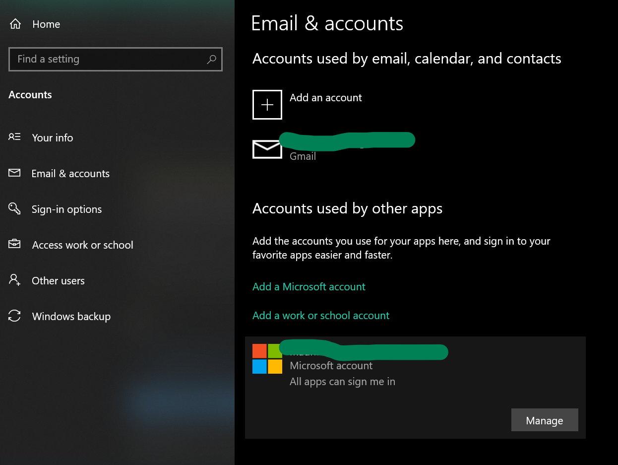This screenshot has height=465, width=618.
Task: Open Sign-in options page
Action: [66, 209]
